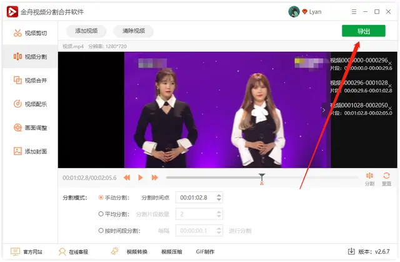
Task: Click the fast-forward (step forward) button
Action: click(x=154, y=178)
